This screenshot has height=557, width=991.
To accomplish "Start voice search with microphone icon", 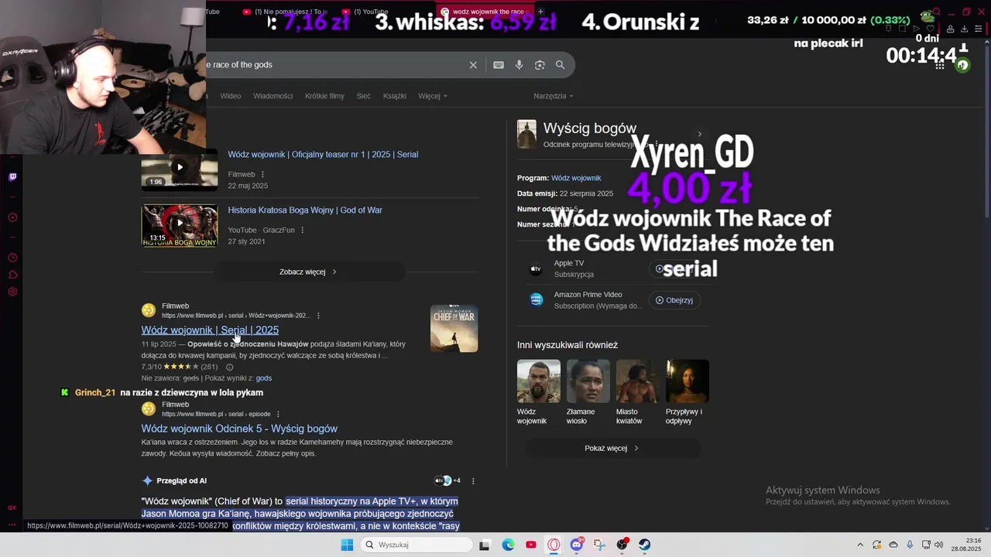I will pyautogui.click(x=520, y=65).
